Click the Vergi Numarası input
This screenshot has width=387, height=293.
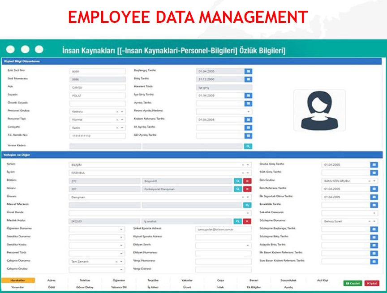(x=223, y=261)
